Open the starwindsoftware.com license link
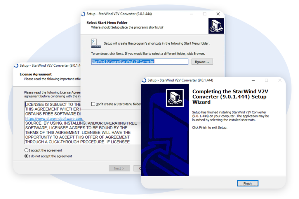 54,119
